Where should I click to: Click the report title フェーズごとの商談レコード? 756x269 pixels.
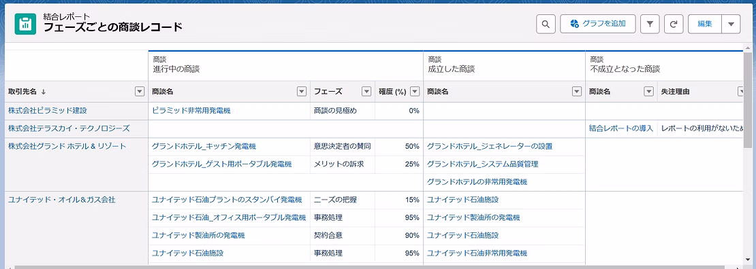[113, 27]
